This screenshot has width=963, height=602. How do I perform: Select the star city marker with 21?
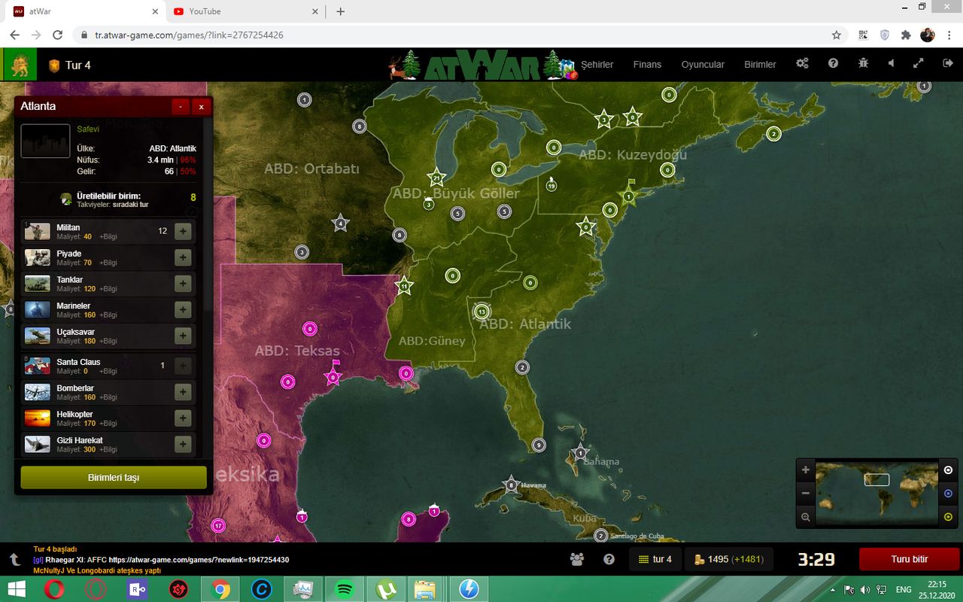(x=436, y=178)
